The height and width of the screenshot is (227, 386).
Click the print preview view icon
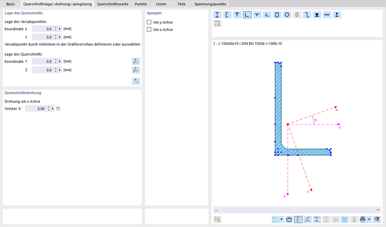pos(289,219)
